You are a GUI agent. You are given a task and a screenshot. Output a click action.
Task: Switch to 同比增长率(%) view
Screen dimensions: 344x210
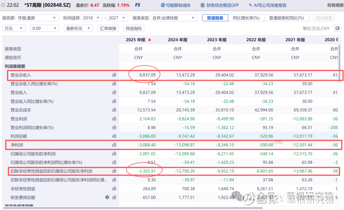coord(246,18)
